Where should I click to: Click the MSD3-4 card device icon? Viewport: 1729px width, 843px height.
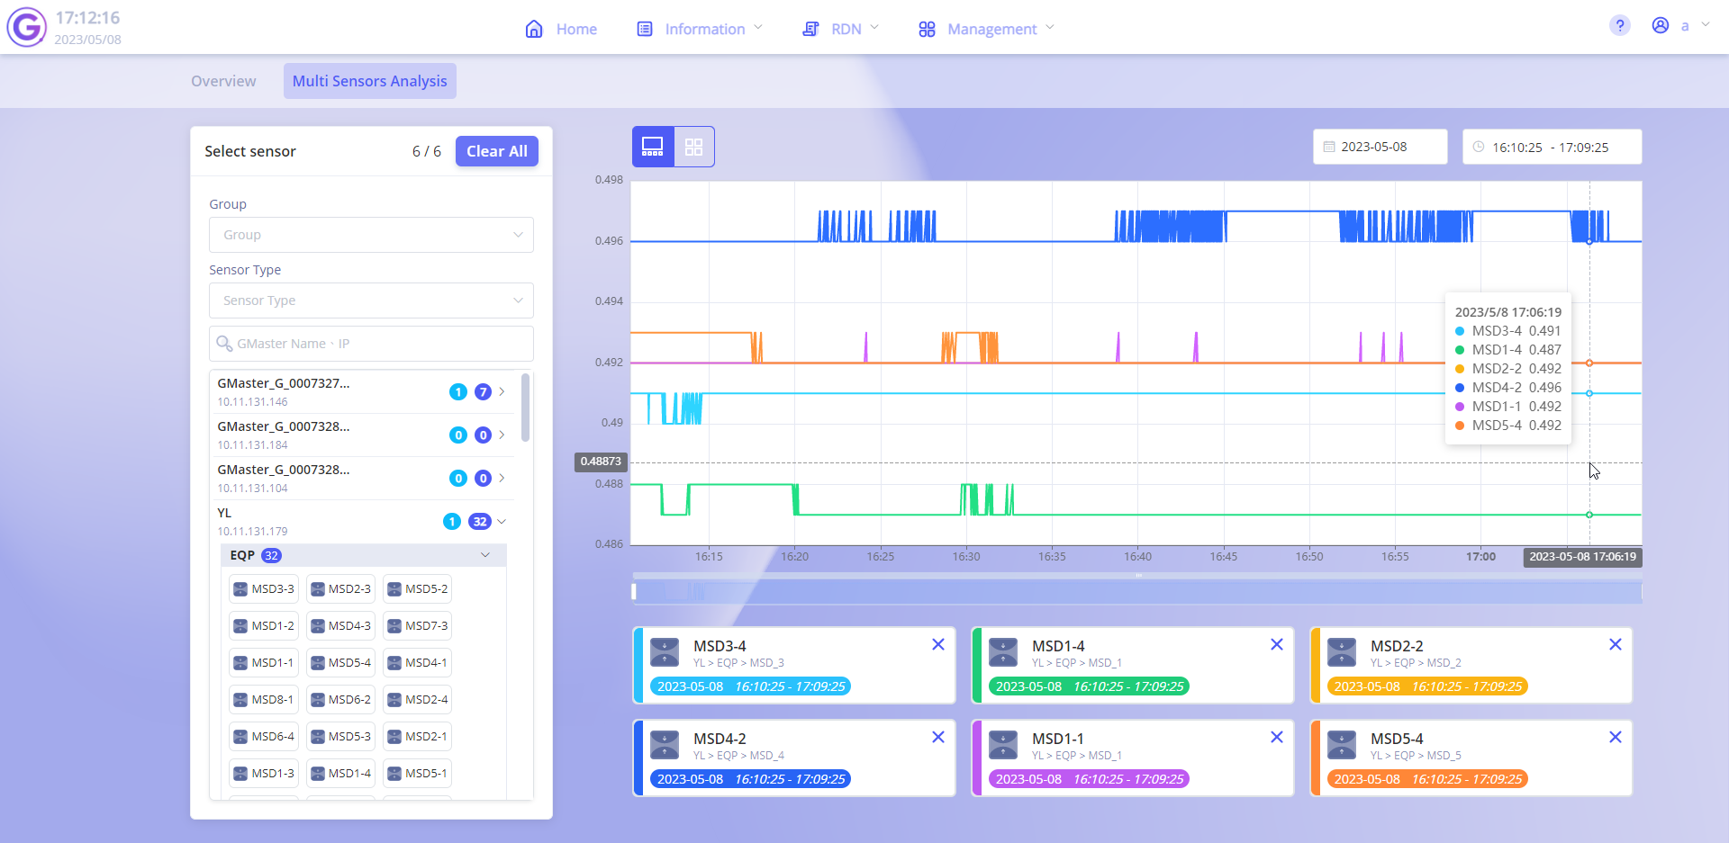[665, 652]
